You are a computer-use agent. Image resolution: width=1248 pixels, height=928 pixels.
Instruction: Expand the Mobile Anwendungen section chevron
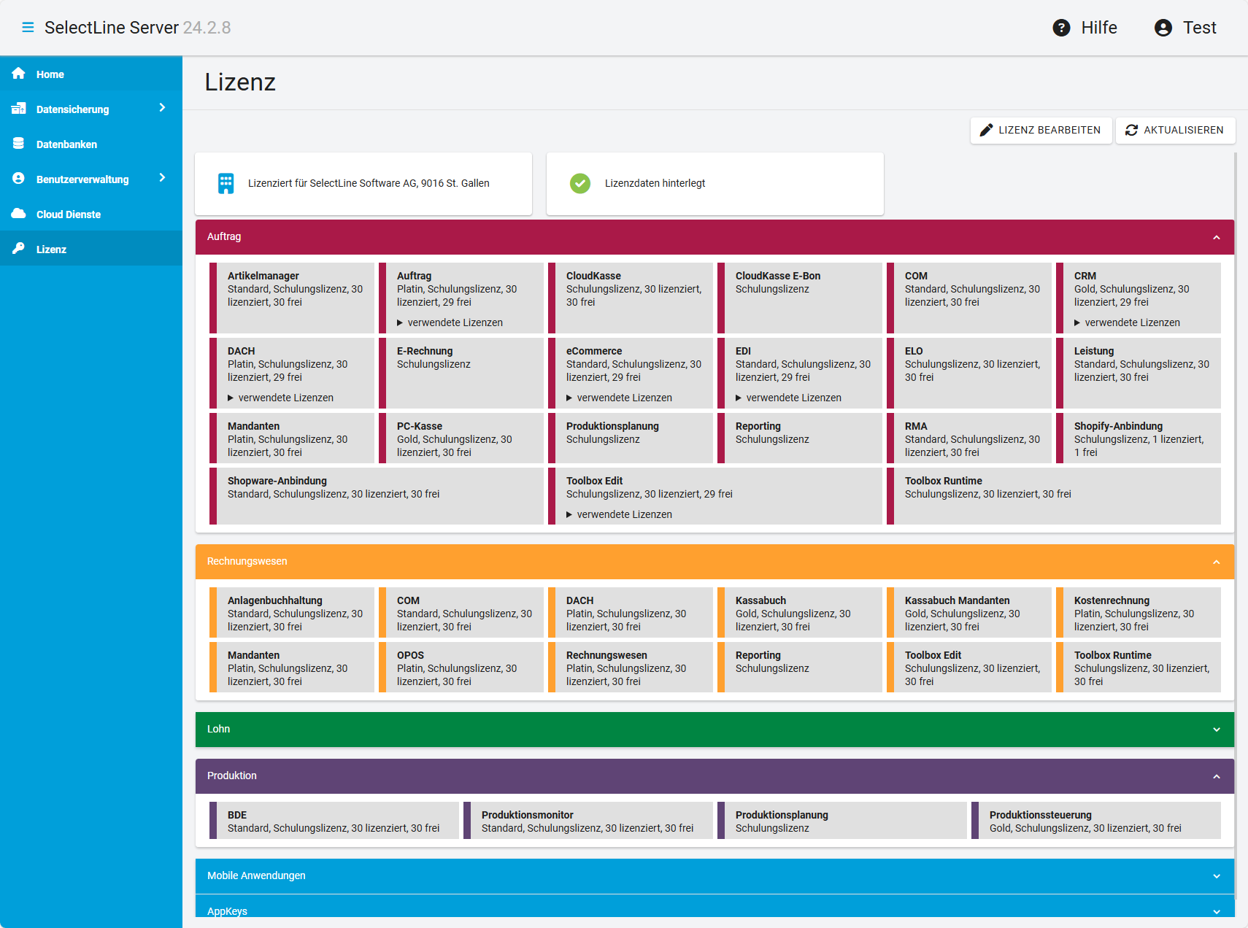(x=1217, y=876)
